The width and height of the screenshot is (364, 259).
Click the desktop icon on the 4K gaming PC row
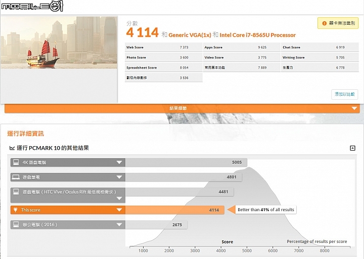[x=16, y=162]
